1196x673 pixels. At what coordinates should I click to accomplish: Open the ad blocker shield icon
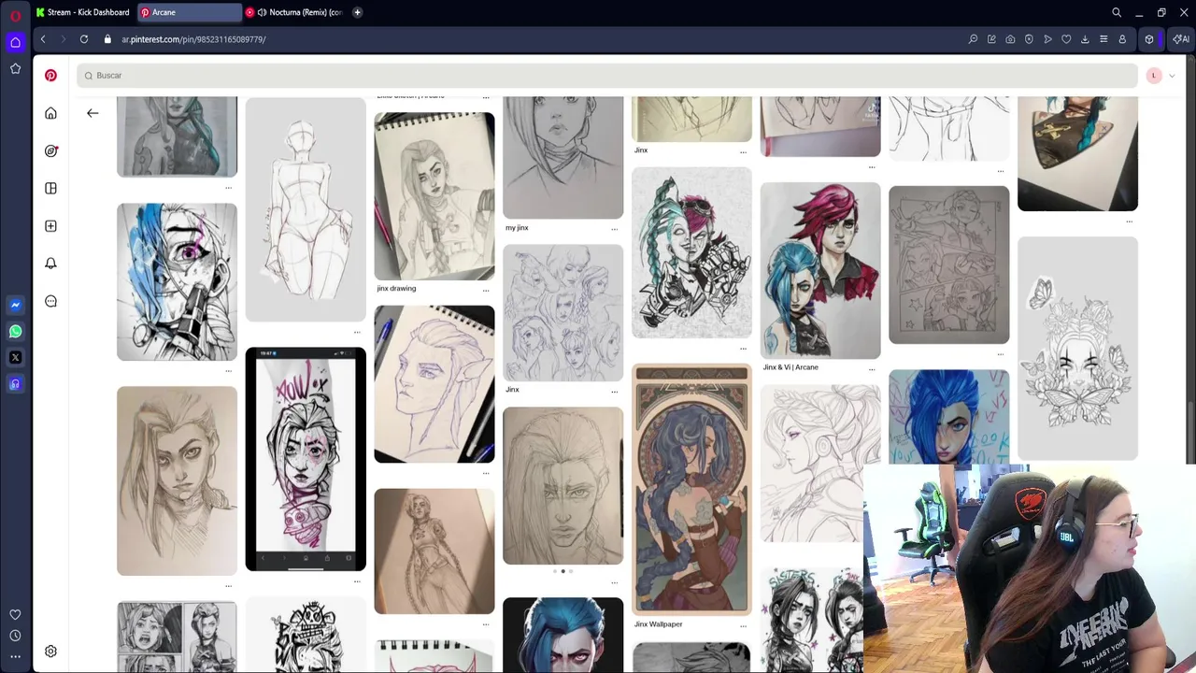point(1029,39)
